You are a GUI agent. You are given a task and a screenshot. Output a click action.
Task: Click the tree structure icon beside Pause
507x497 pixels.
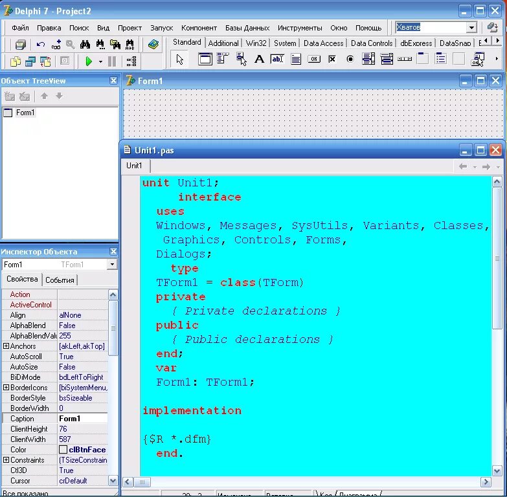[x=131, y=61]
